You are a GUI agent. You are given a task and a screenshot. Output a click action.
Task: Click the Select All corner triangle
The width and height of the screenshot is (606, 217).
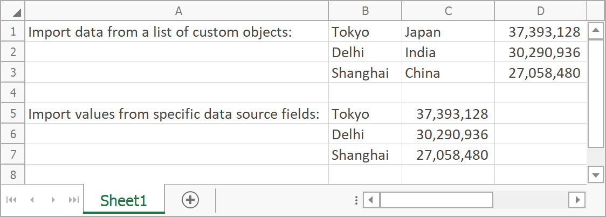tap(17, 11)
